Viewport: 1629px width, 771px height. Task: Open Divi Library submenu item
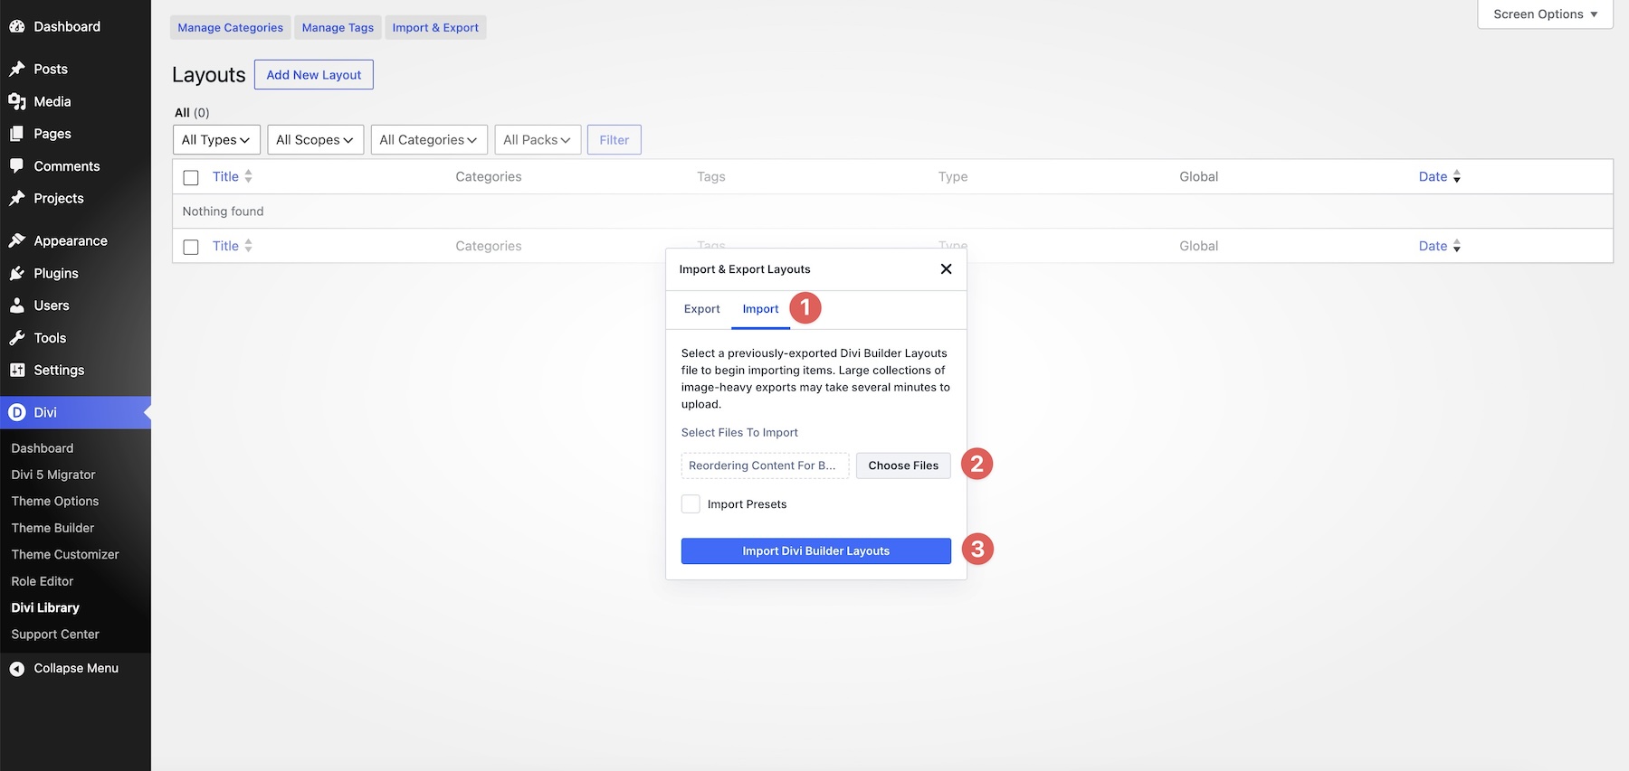pos(45,607)
